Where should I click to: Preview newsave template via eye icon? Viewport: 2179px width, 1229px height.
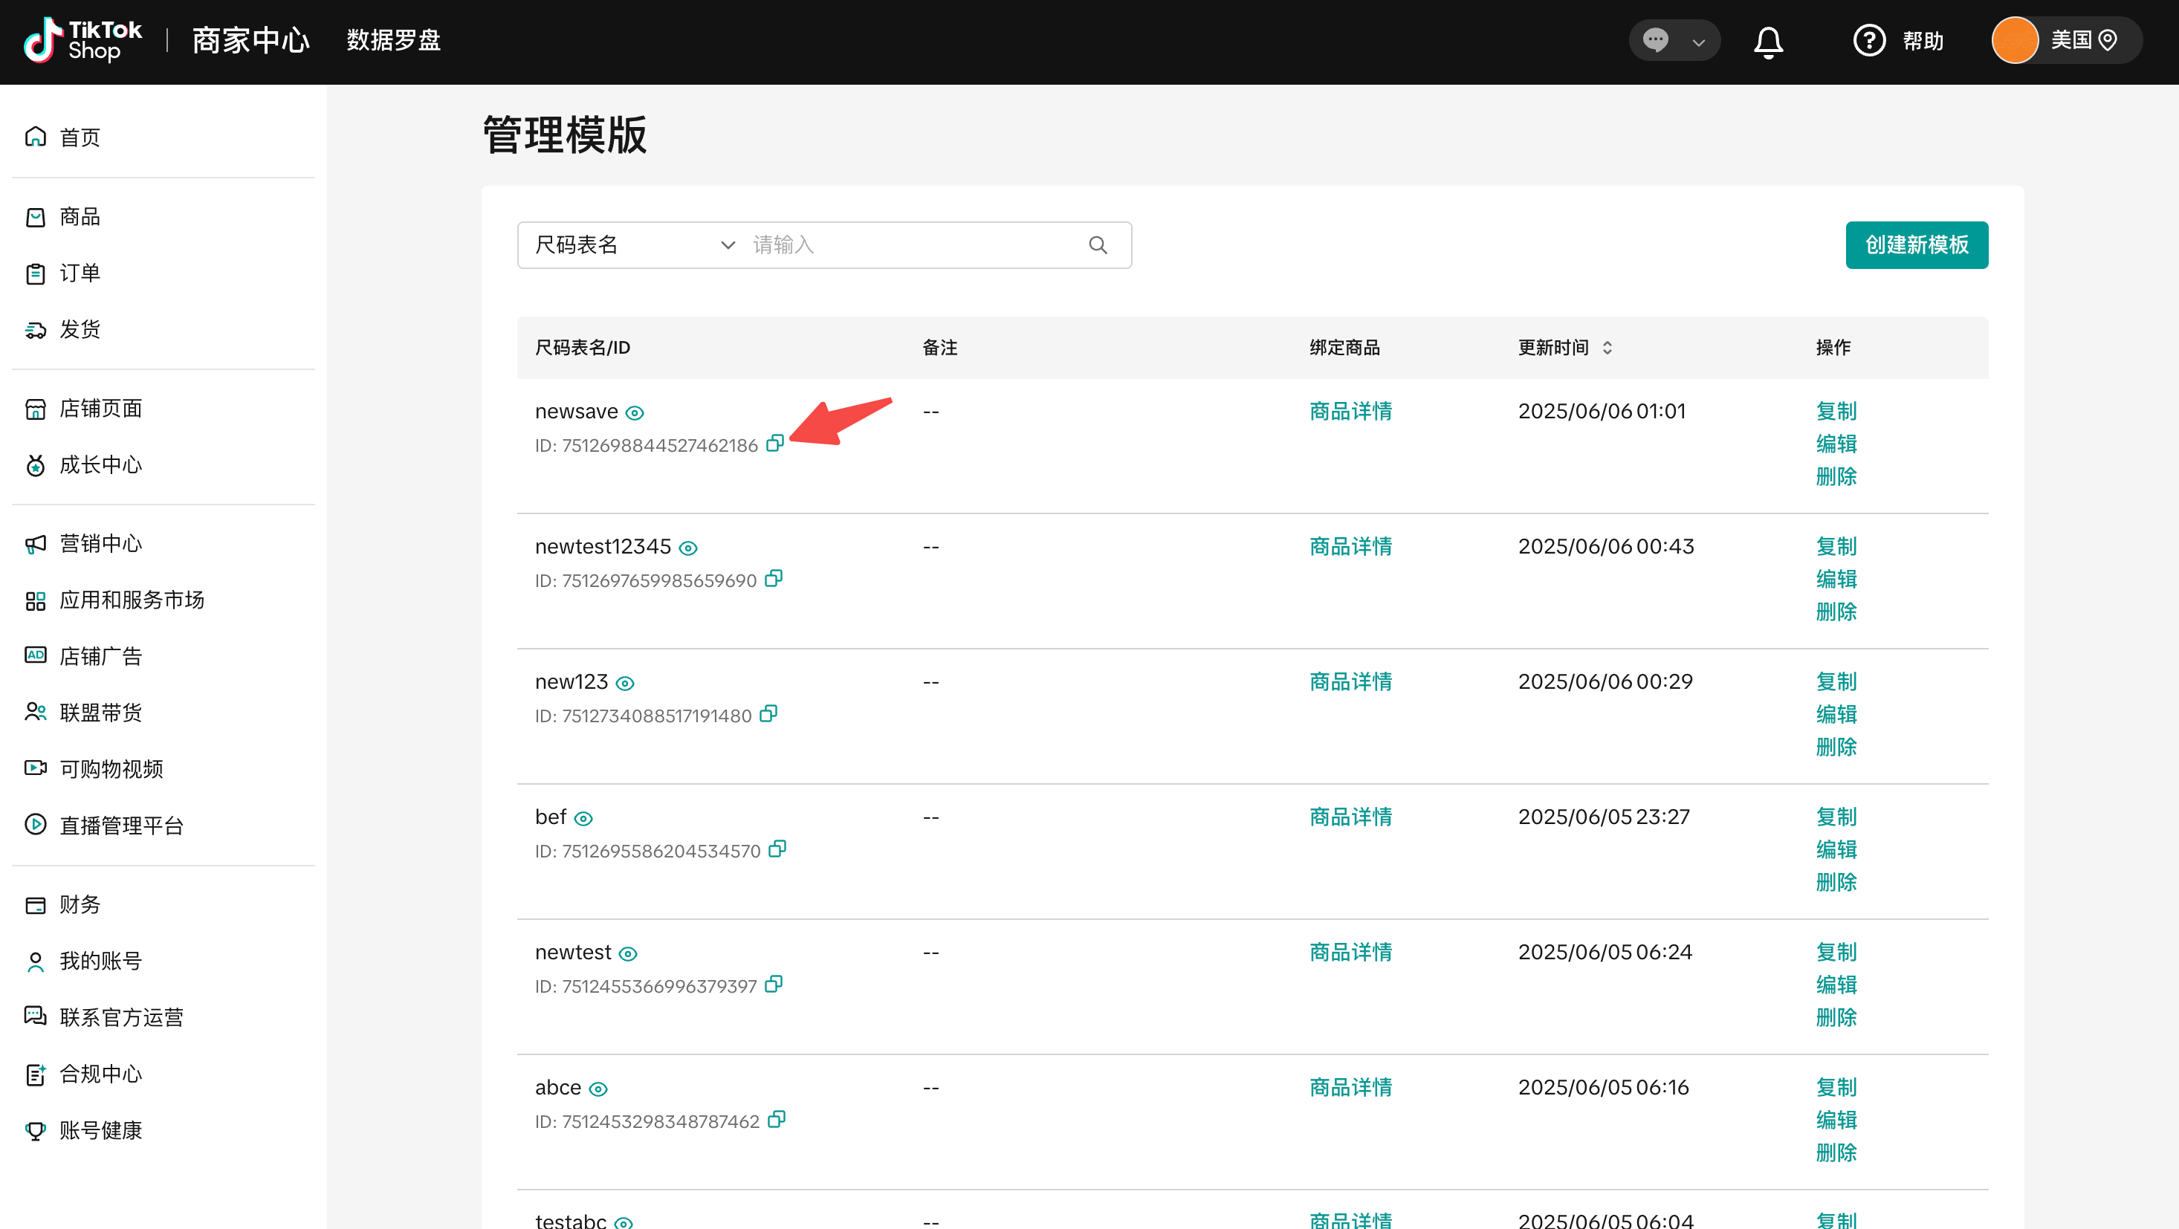[635, 413]
